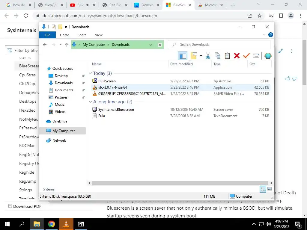This screenshot has height=230, width=307.
Task: Open a new Chrome tab
Action: 233,5
